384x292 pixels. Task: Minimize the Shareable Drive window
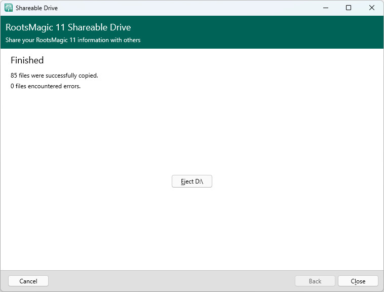coord(326,8)
